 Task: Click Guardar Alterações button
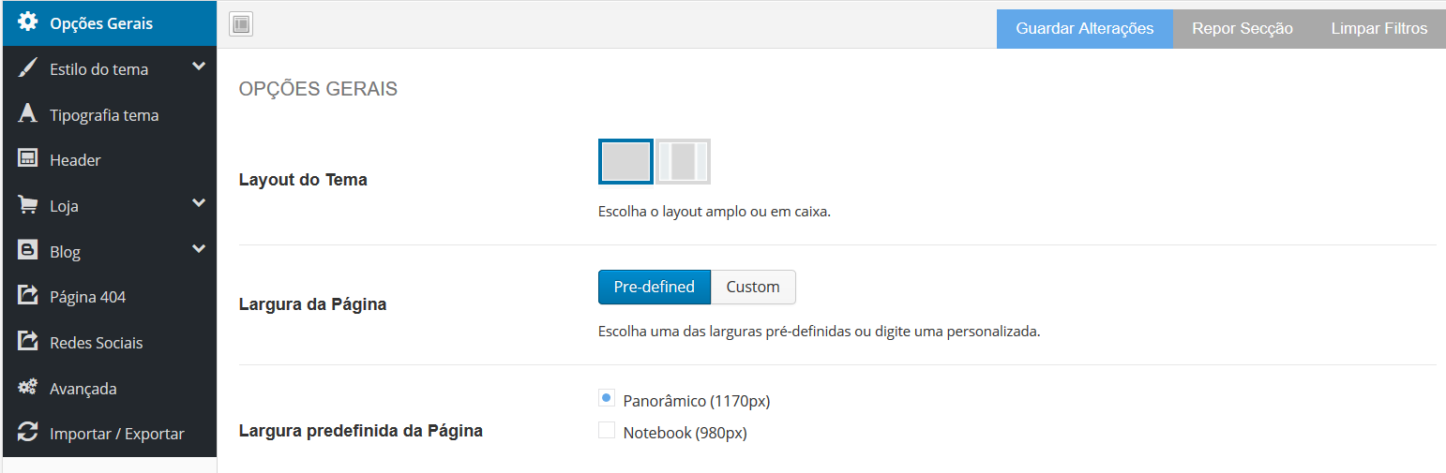pyautogui.click(x=1084, y=28)
